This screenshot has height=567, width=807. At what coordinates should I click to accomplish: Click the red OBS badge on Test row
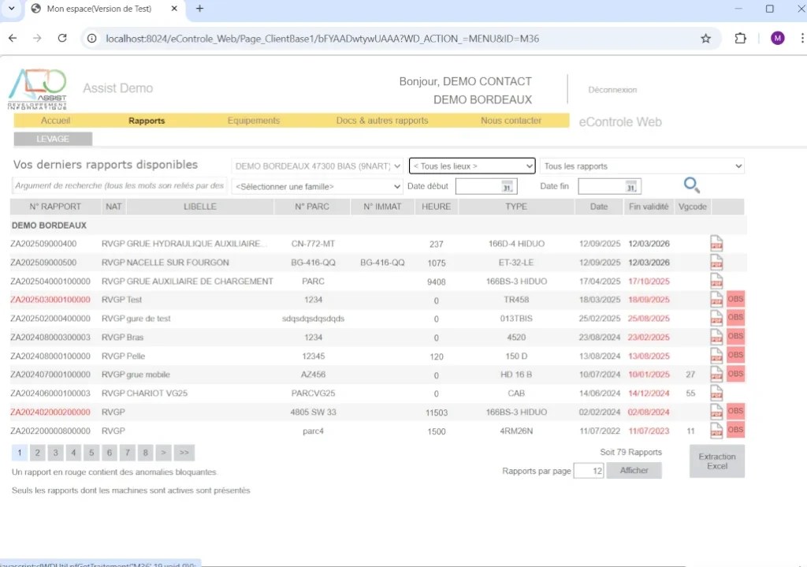pos(735,300)
